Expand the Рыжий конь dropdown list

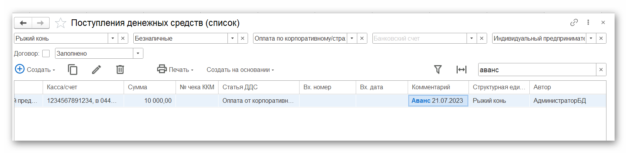[113, 38]
